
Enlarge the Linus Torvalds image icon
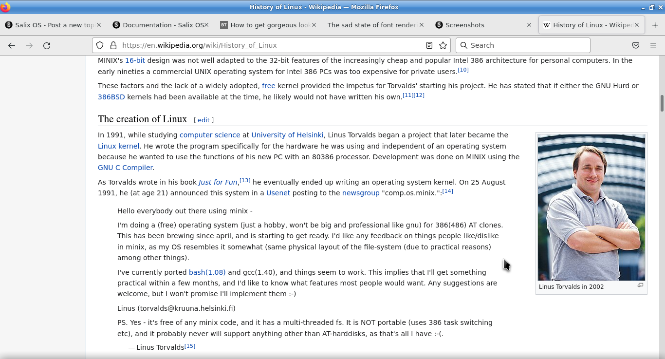[640, 285]
